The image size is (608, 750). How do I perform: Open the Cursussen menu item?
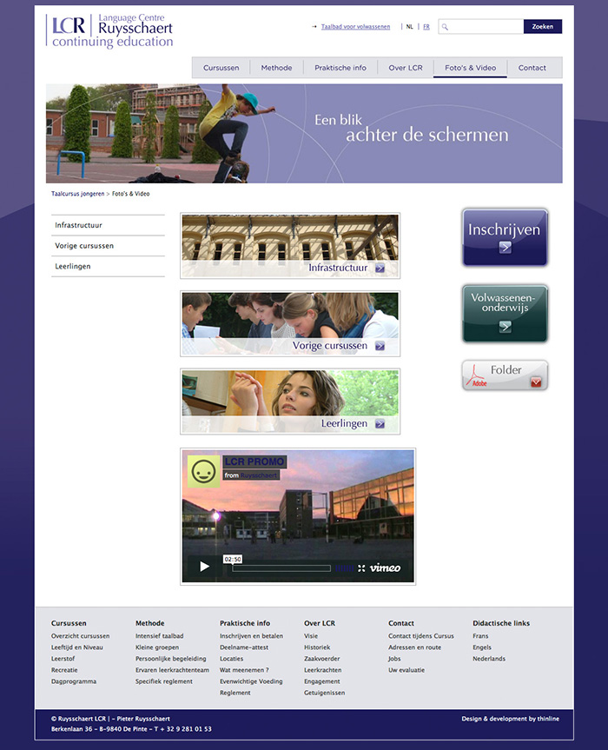[x=221, y=68]
